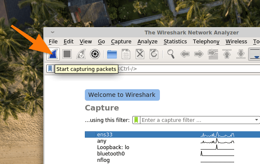Screen dimensions: 260x164
Task: Jump to the first packet
Action: (x=227, y=54)
